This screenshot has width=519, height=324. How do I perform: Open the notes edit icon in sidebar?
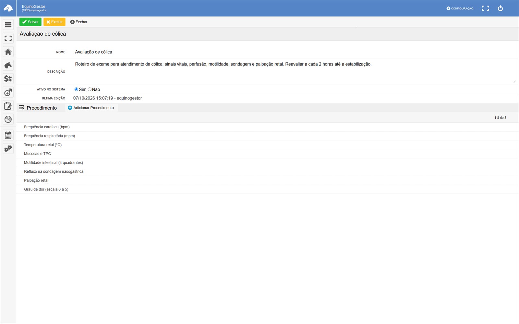click(8, 106)
